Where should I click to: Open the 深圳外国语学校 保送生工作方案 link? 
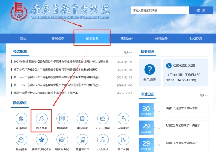[46, 93]
